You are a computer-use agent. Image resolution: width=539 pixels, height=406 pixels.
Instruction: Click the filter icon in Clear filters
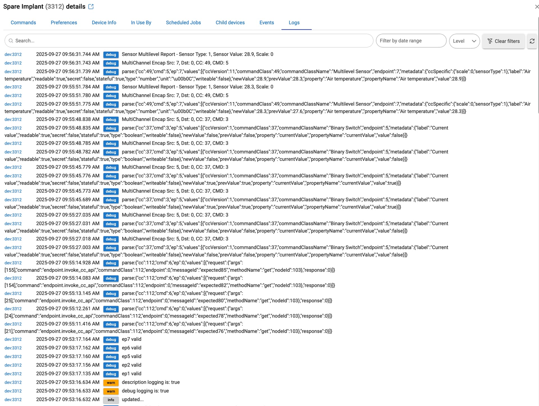[x=490, y=41]
